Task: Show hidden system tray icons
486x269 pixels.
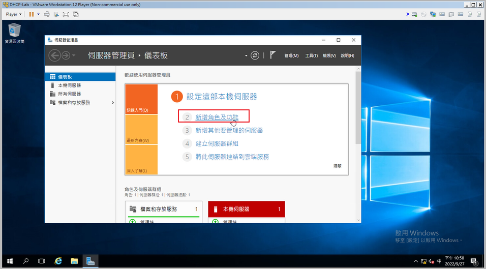Action: click(416, 261)
